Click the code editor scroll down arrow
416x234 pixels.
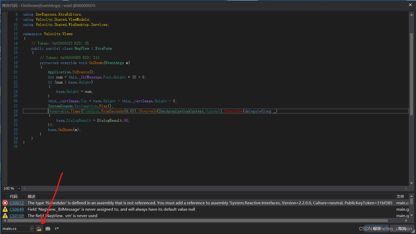click(412, 183)
